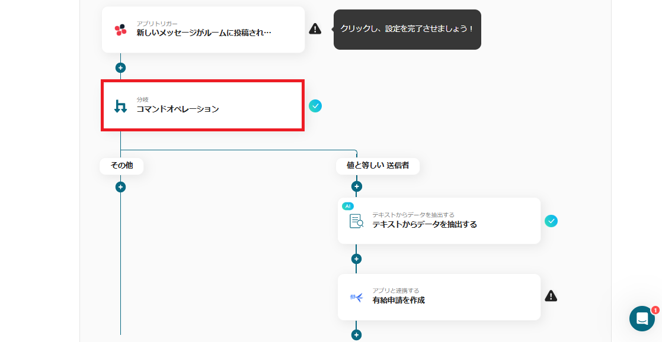Image resolution: width=662 pixels, height=342 pixels.
Task: Open the コマンドオペレーション branch card
Action: pyautogui.click(x=203, y=105)
